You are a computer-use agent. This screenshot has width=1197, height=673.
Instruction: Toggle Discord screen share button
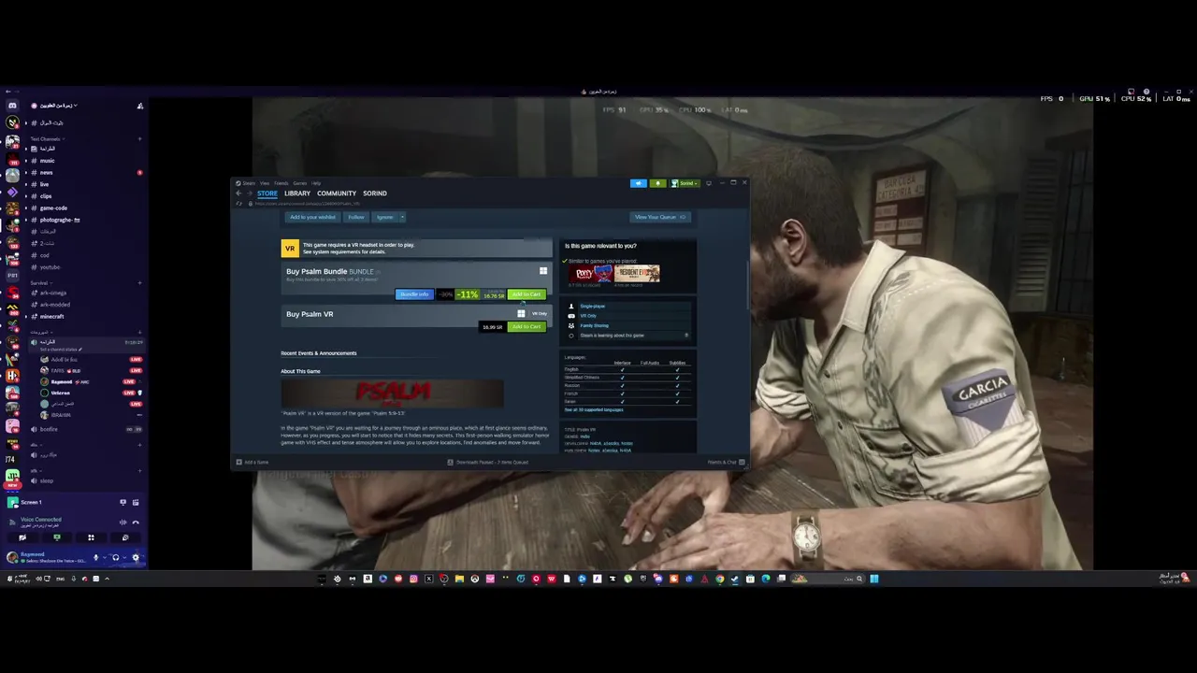[x=57, y=537]
